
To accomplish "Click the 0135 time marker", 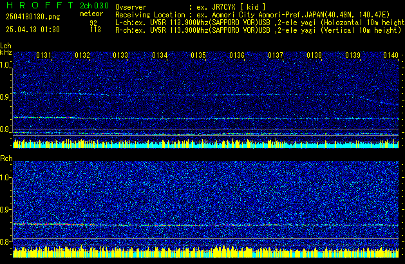I will [x=198, y=55].
